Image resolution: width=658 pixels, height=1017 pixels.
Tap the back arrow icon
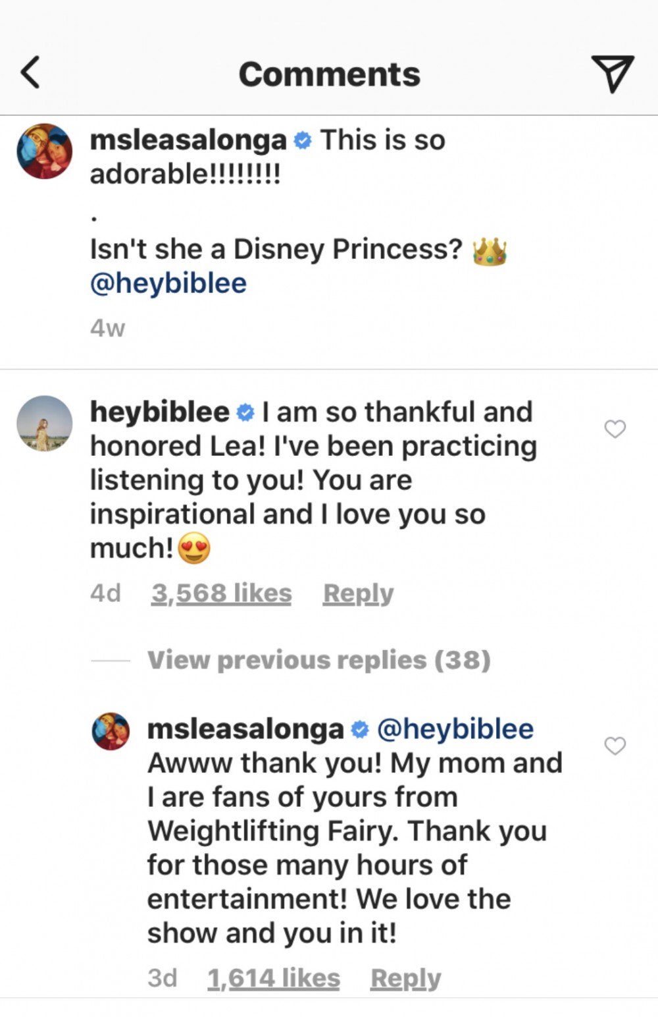[30, 72]
